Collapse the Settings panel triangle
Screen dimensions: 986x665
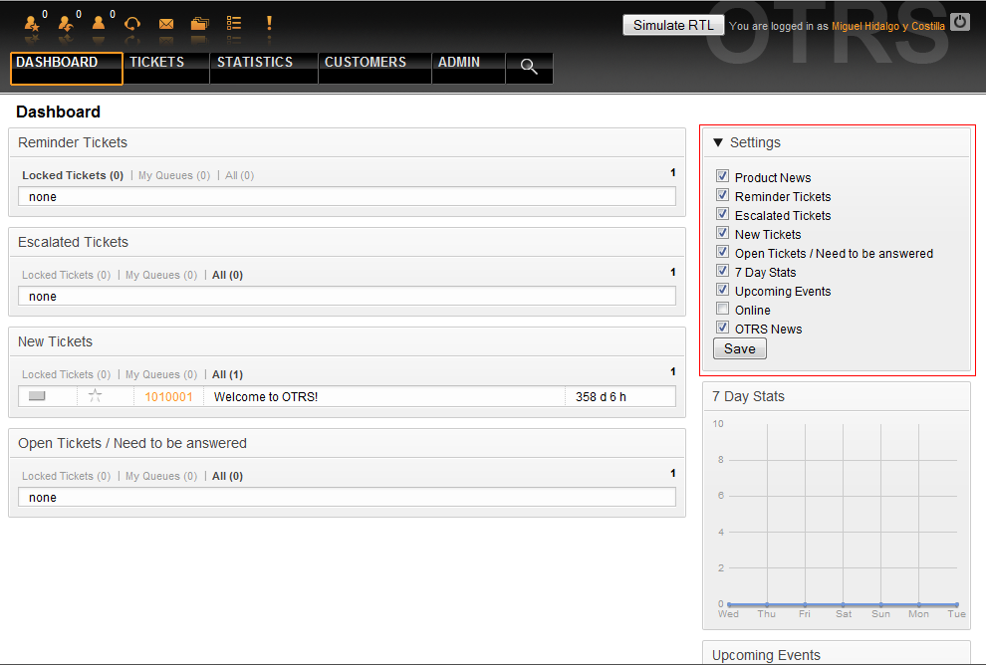[718, 143]
